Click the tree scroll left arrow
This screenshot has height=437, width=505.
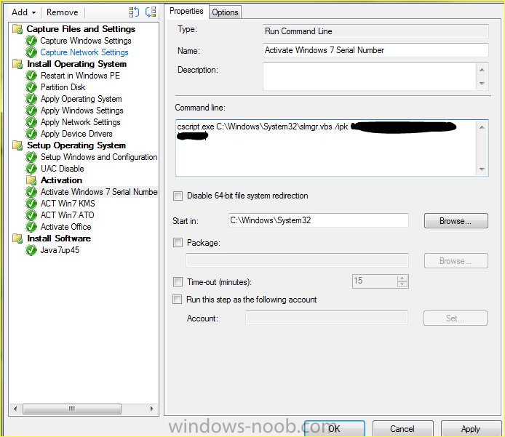15,409
